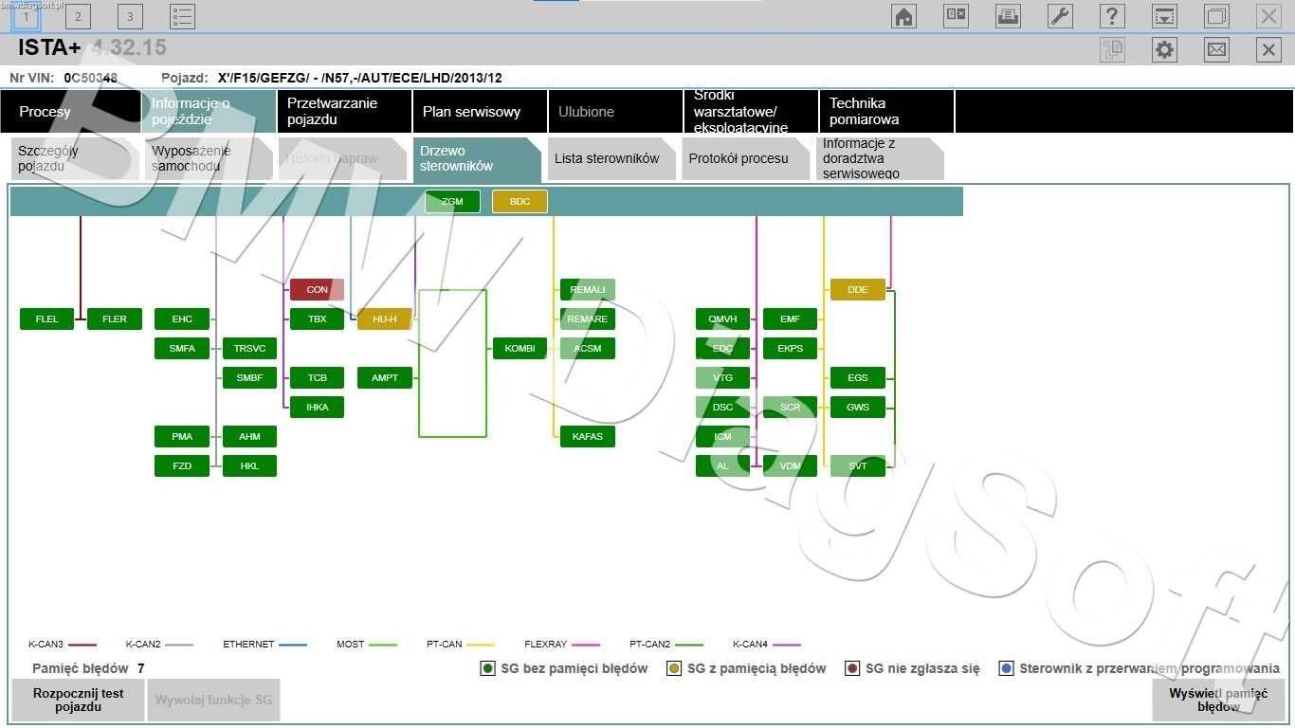Click the vehicle data overview icon
This screenshot has width=1295, height=728.
(x=956, y=16)
